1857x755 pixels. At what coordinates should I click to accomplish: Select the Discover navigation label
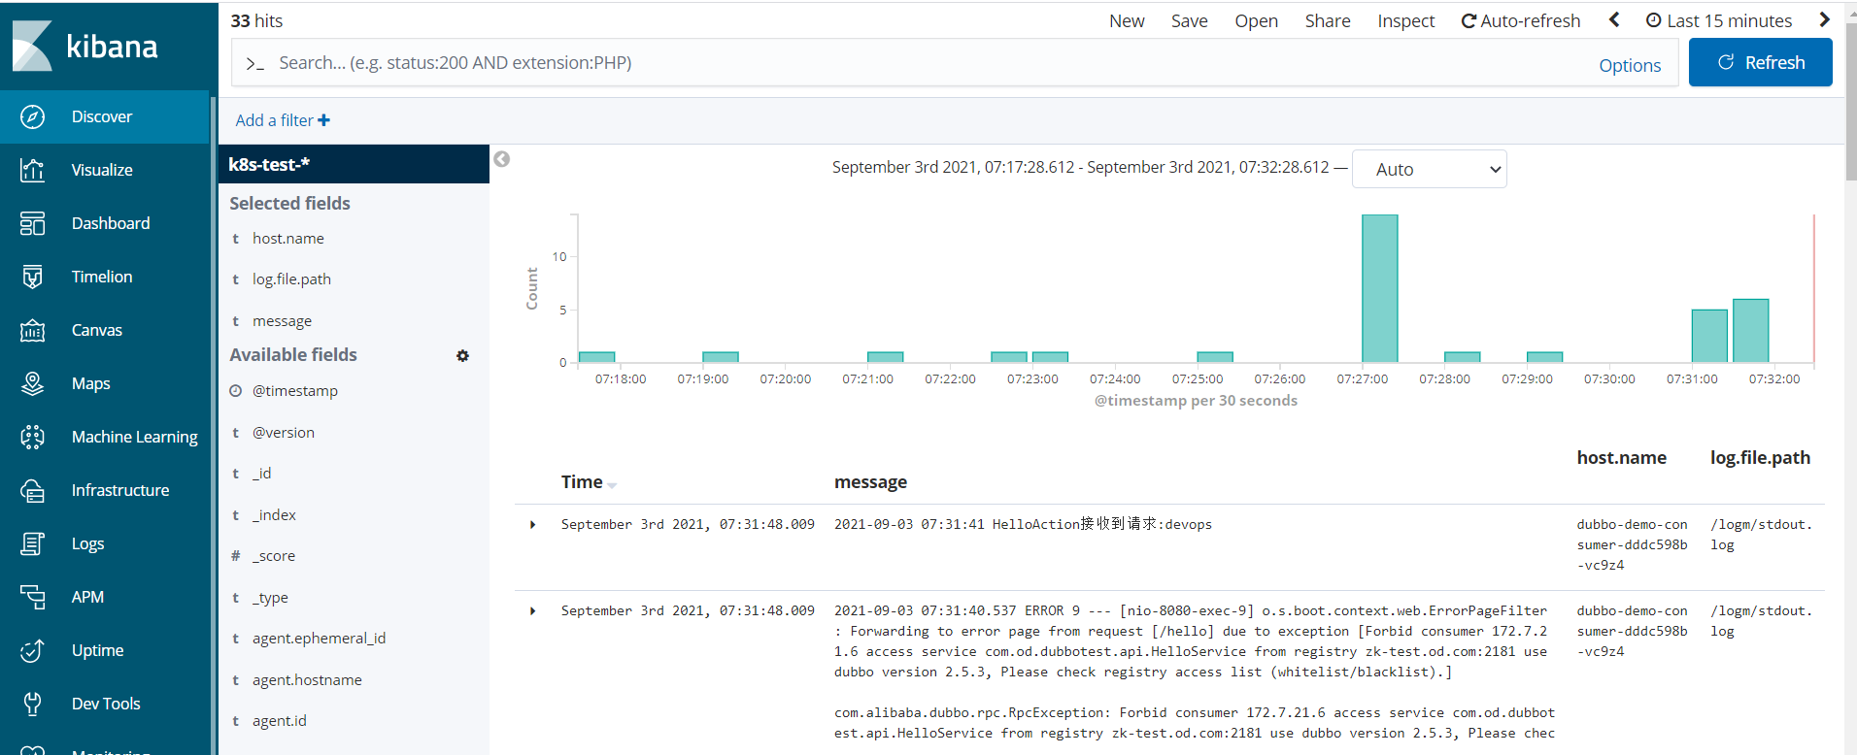coord(102,116)
